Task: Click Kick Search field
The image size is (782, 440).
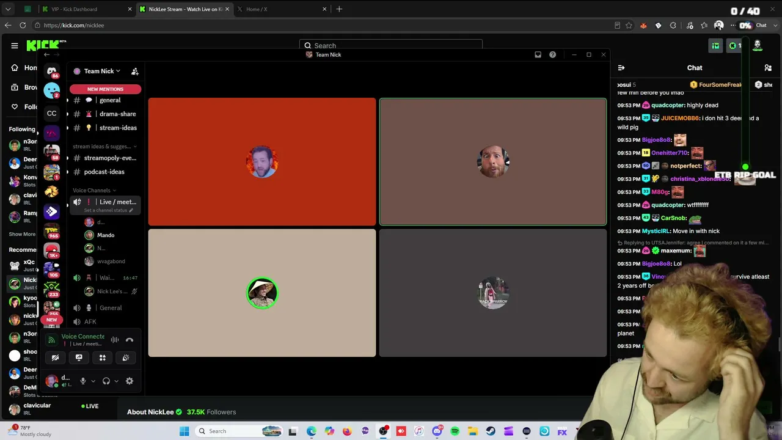Action: click(x=391, y=45)
